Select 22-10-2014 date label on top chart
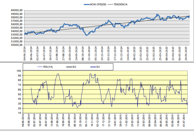 pos(89,53)
